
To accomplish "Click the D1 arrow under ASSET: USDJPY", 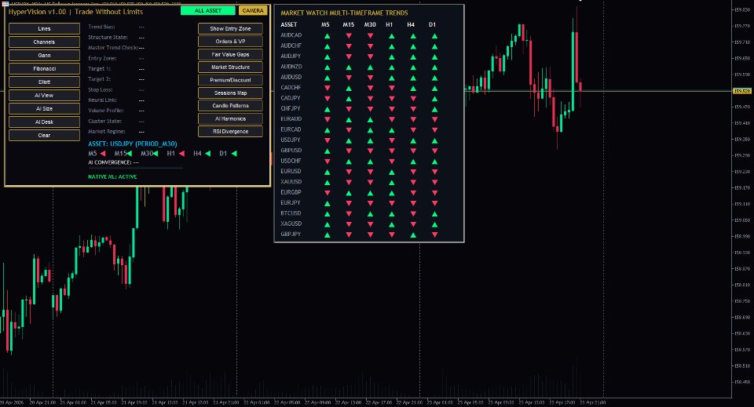I will click(x=234, y=154).
